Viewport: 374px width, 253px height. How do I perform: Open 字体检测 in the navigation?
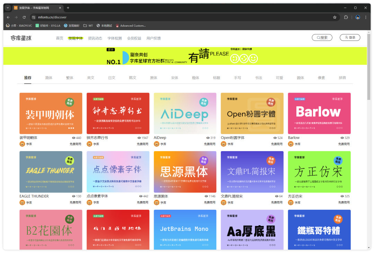[x=115, y=38]
